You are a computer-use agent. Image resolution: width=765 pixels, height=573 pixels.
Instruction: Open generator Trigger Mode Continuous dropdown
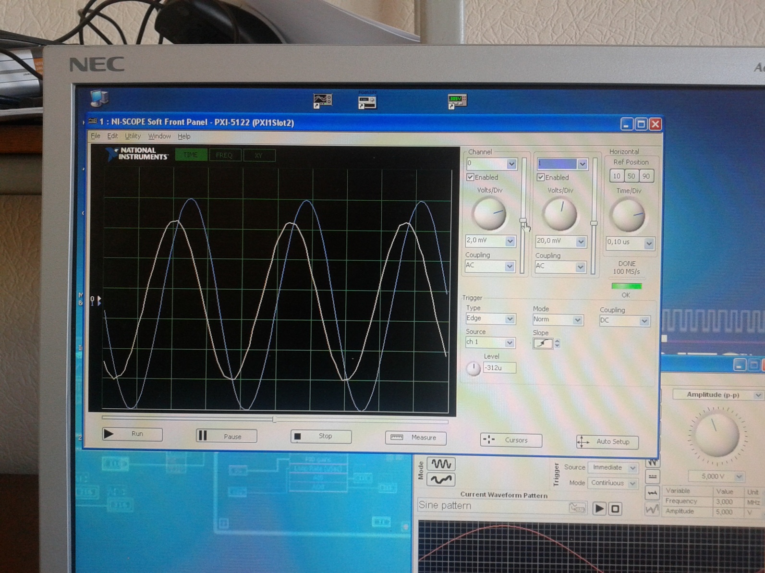tap(633, 484)
